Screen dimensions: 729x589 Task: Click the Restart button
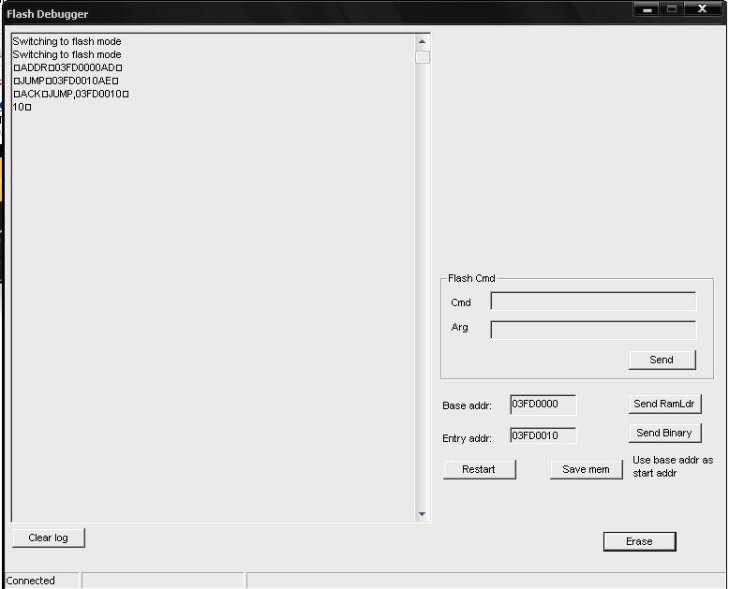[x=479, y=470]
